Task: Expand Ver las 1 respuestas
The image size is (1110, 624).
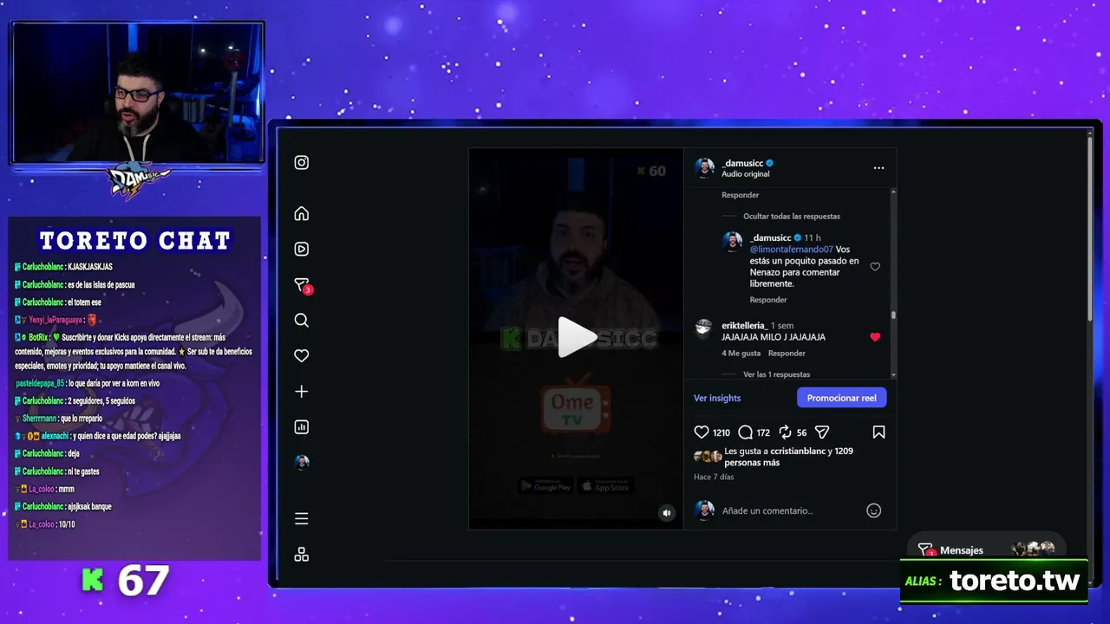Action: (776, 374)
